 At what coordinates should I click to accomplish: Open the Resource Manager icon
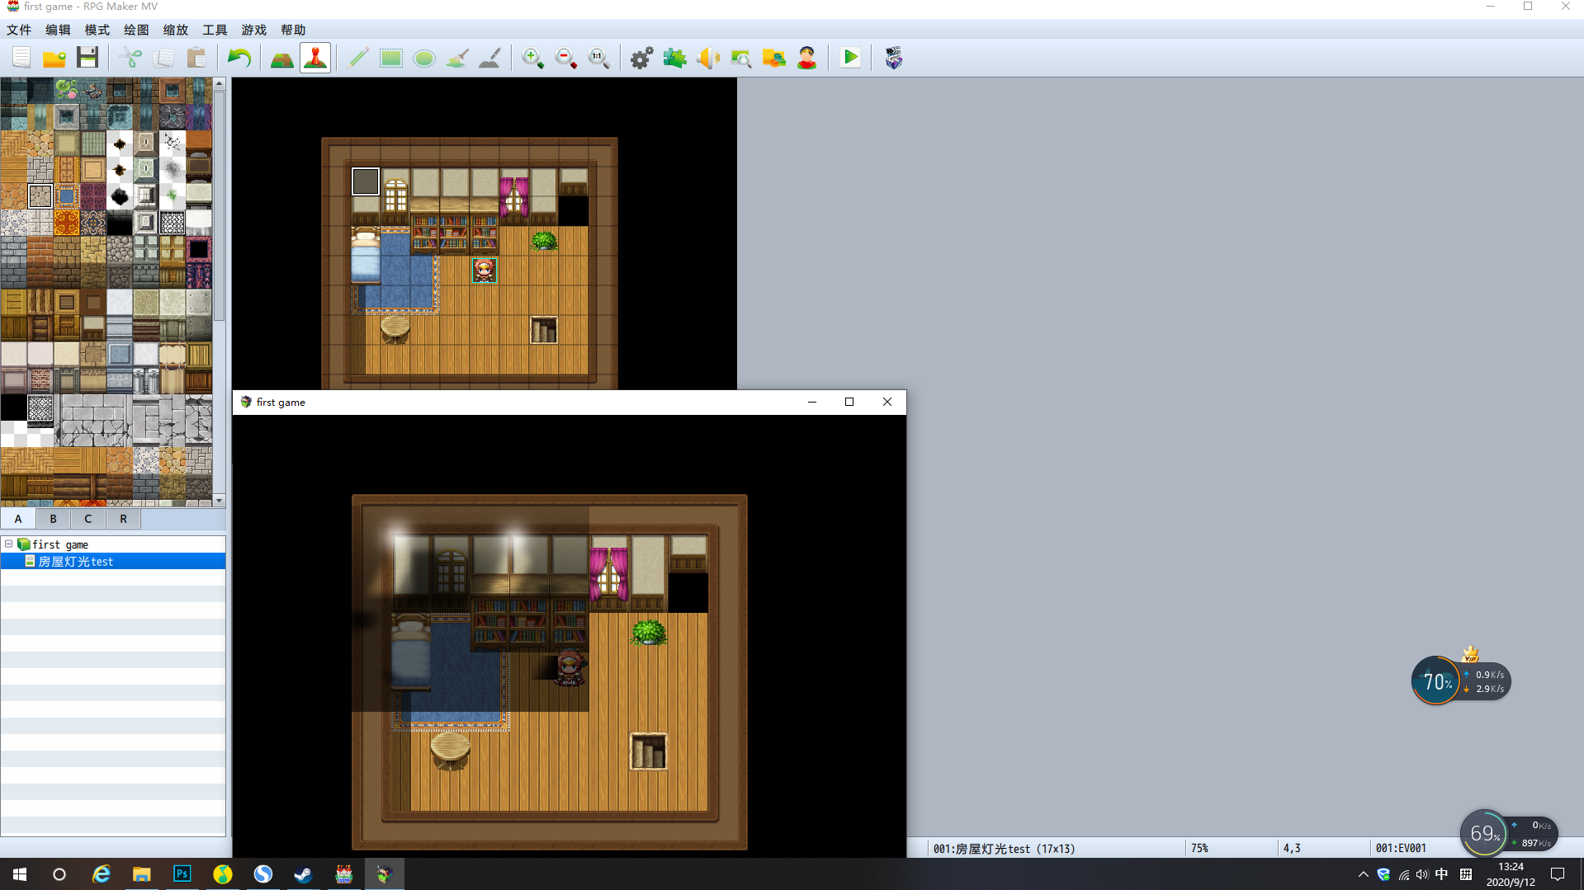coord(774,58)
